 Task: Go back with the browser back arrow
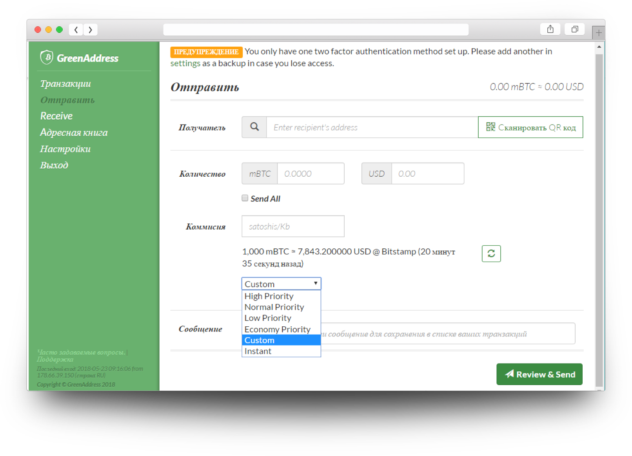coord(76,29)
